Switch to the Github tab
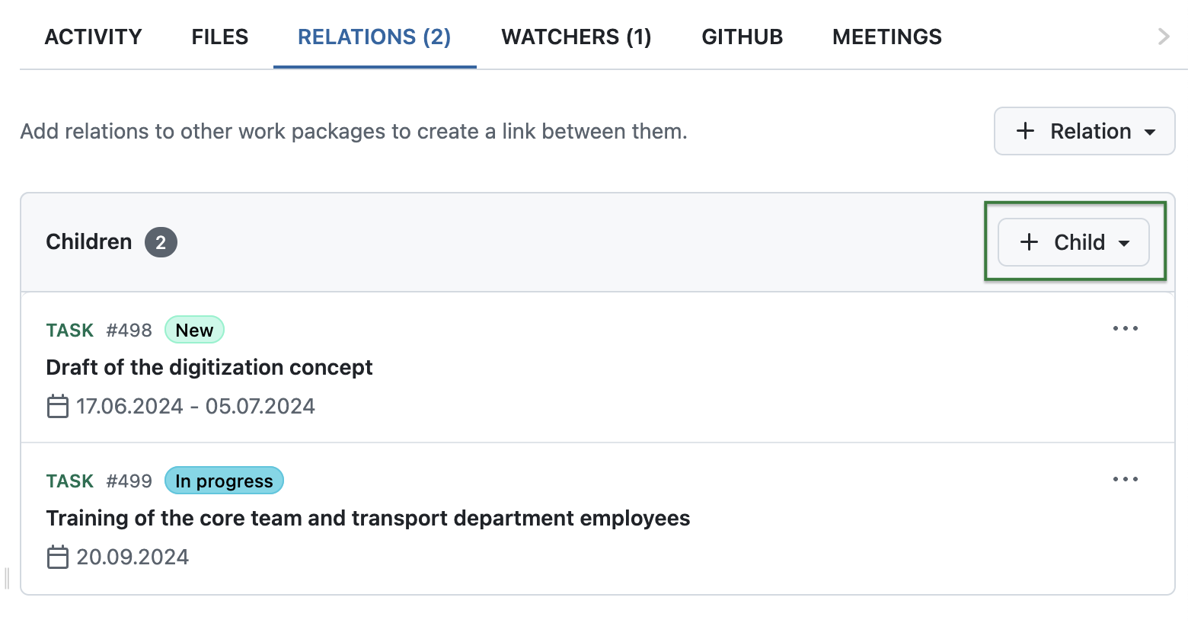The height and width of the screenshot is (623, 1188). point(741,36)
